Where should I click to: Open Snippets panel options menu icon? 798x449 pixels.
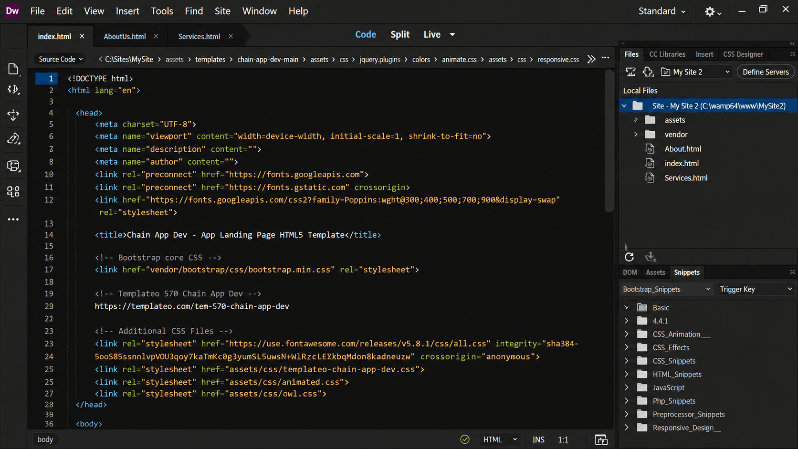pos(792,272)
